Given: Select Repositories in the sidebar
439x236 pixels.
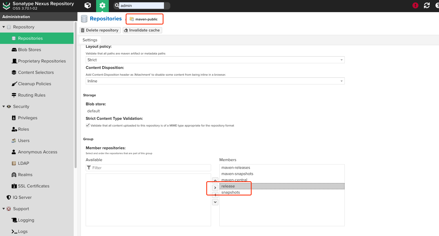Looking at the screenshot, I should pyautogui.click(x=37, y=38).
